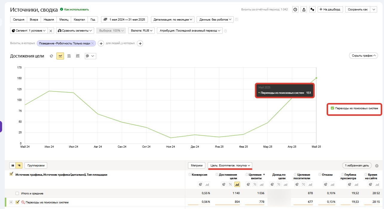Open the report export icon
The height and width of the screenshot is (209, 384).
[x=304, y=10]
